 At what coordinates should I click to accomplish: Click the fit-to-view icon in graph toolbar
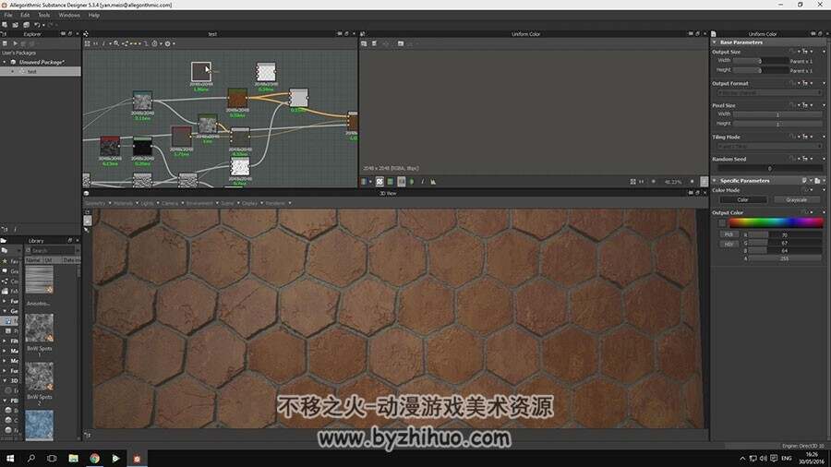point(88,43)
